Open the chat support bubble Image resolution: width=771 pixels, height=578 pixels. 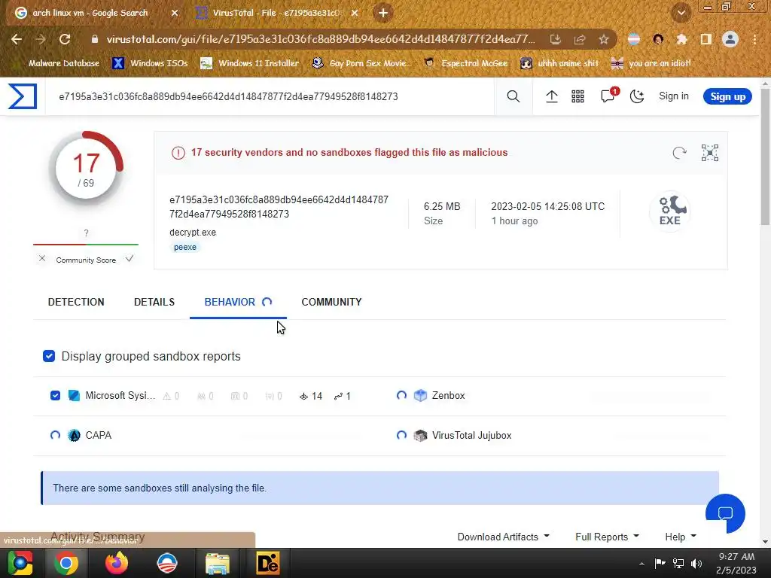tap(725, 513)
